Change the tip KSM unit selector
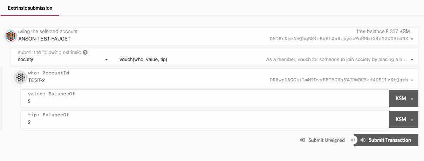This screenshot has height=161, width=424. 404,119
